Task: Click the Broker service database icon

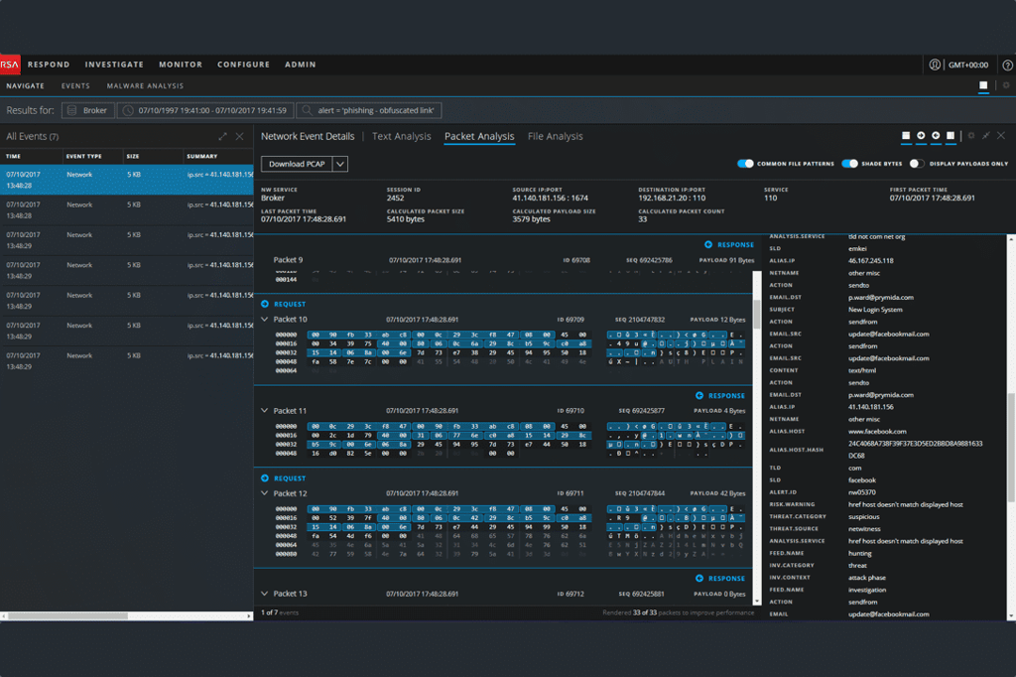Action: [x=71, y=111]
